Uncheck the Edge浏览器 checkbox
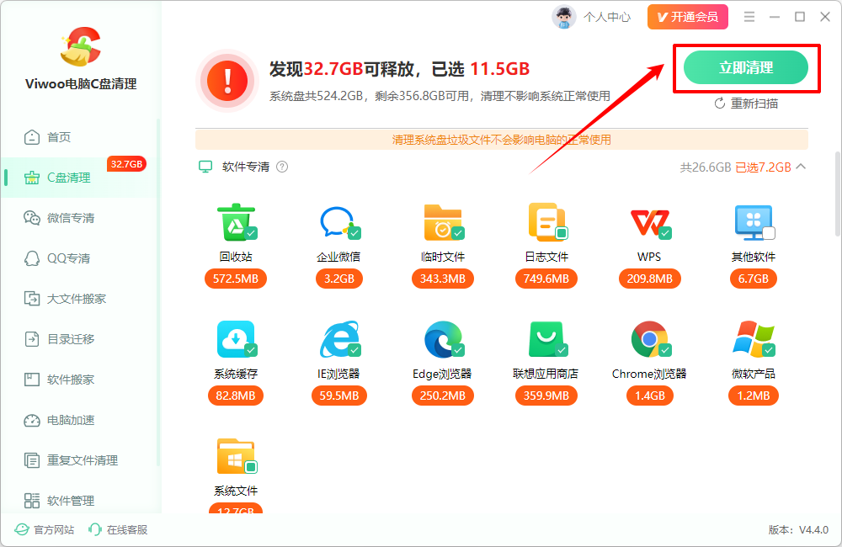The height and width of the screenshot is (547, 842). (458, 350)
